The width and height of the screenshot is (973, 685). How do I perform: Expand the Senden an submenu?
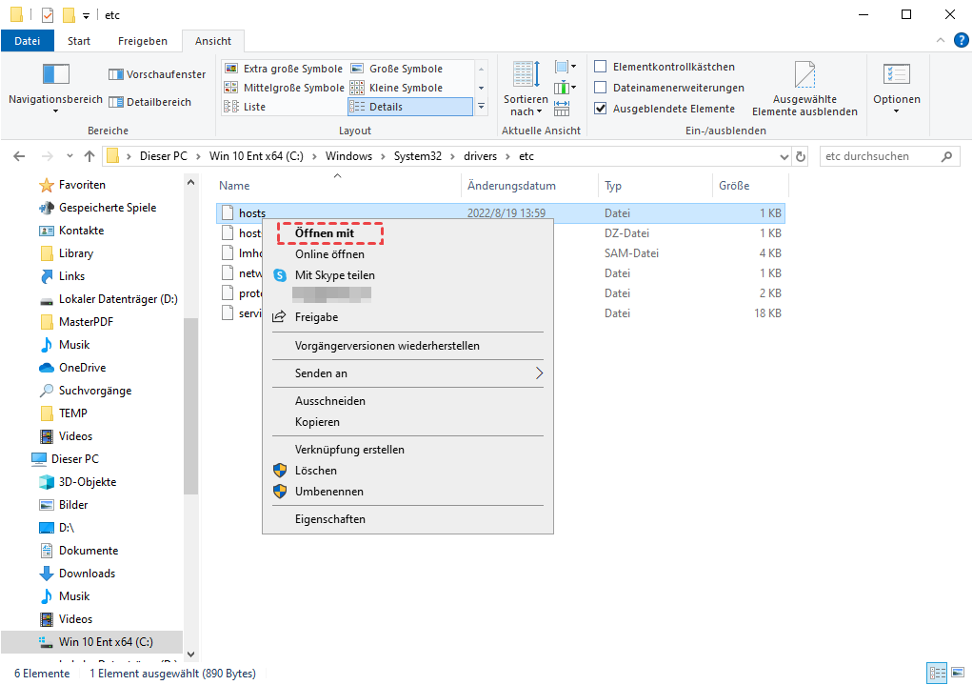539,373
